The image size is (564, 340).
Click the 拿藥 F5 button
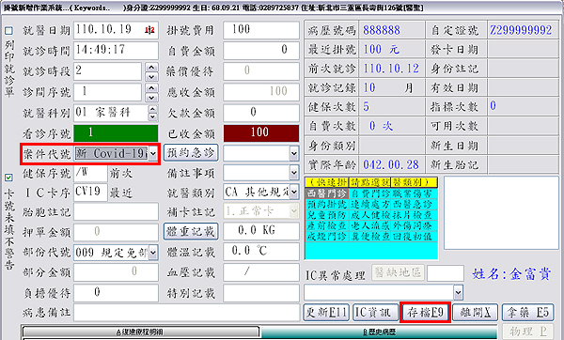coord(527,313)
